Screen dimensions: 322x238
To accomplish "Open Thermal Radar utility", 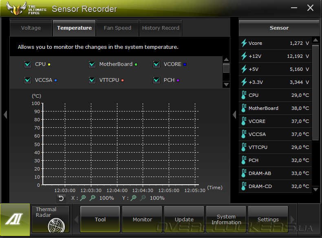I will click(51, 219).
